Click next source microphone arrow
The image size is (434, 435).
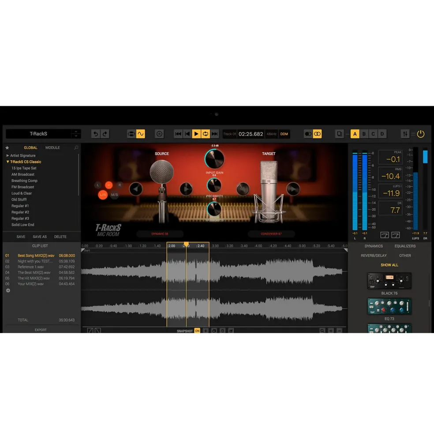click(x=186, y=189)
